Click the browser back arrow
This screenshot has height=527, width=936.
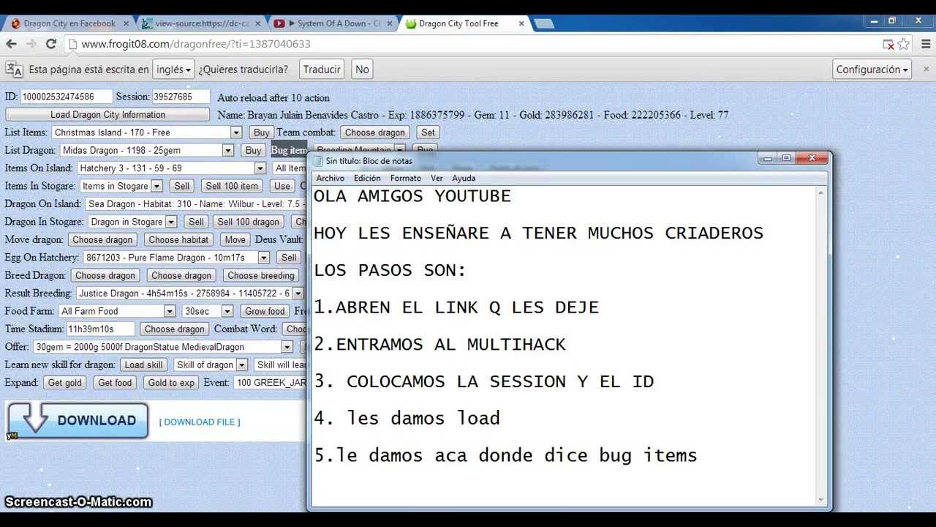[12, 44]
